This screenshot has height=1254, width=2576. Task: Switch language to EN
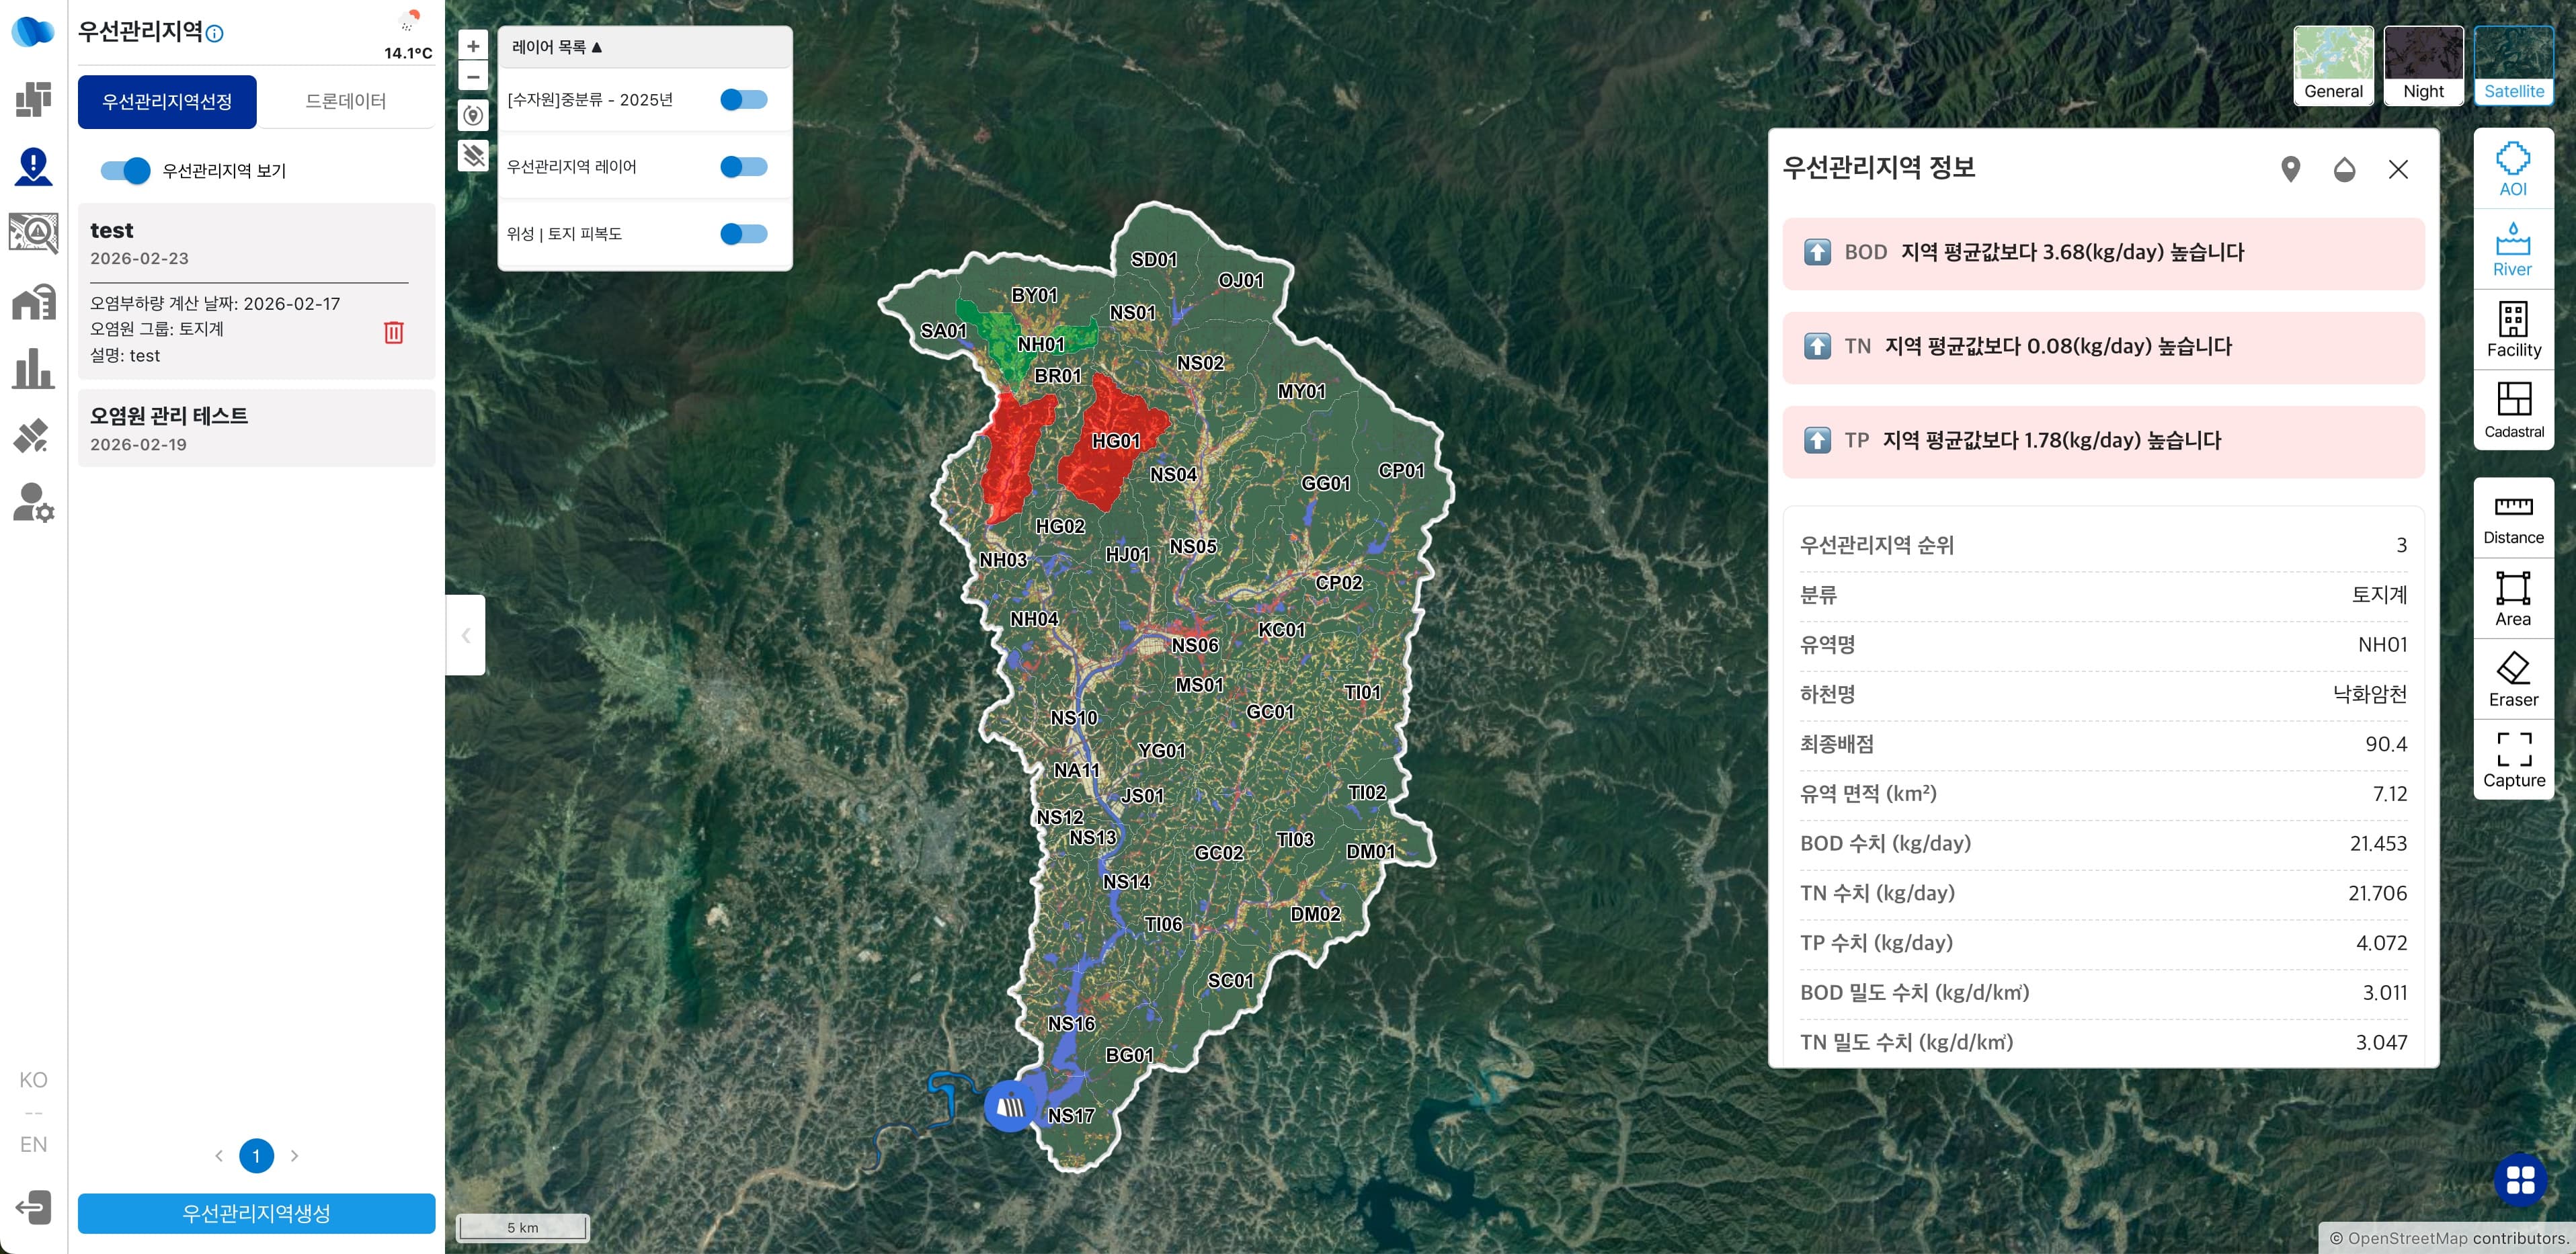[33, 1144]
